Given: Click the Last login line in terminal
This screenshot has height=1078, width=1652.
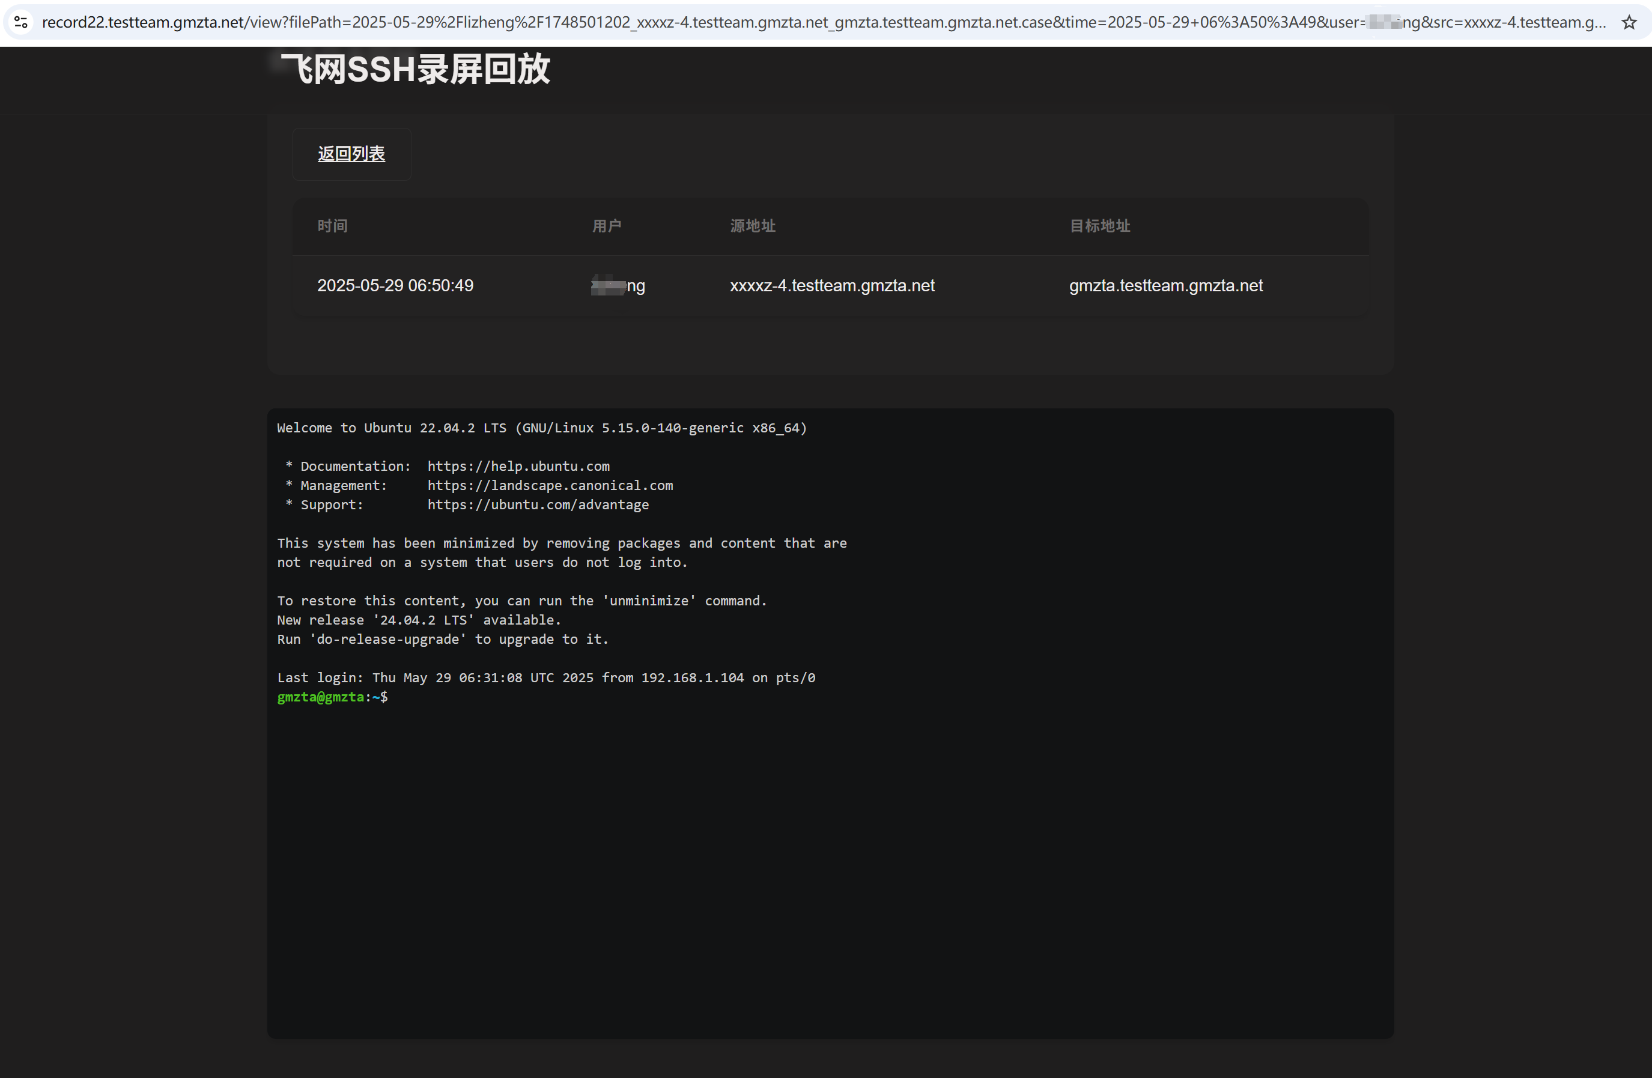Looking at the screenshot, I should [x=545, y=677].
